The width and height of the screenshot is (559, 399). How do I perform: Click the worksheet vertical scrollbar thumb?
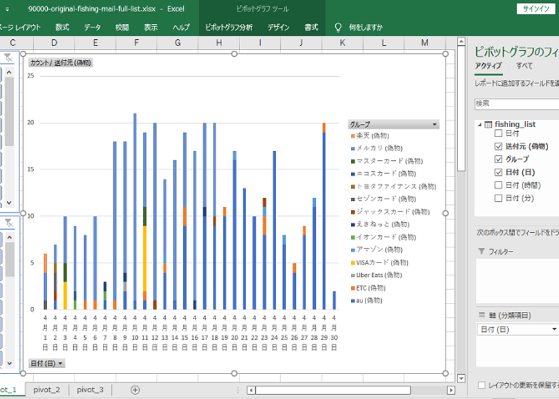pyautogui.click(x=461, y=109)
